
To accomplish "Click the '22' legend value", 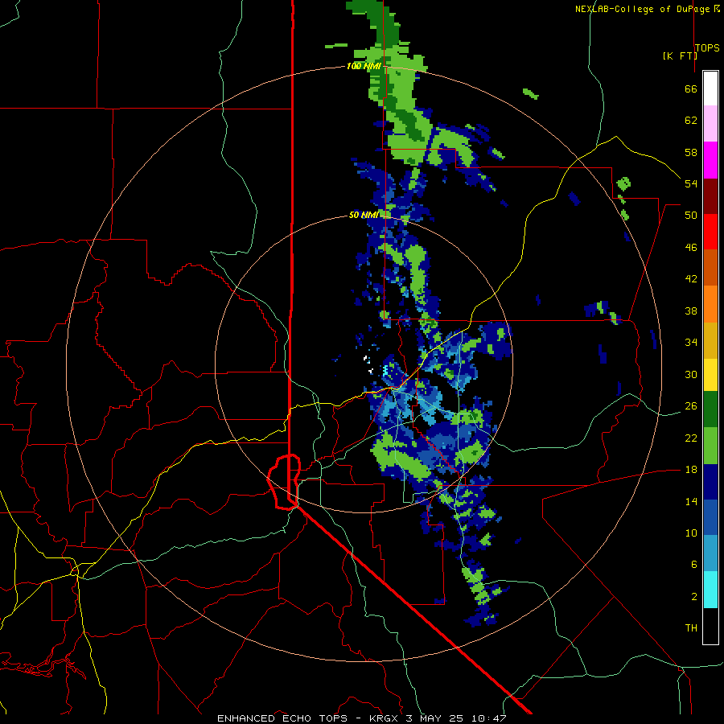I will [691, 438].
